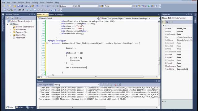Open the File menu
This screenshot has height=111, width=198.
pos(4,2)
